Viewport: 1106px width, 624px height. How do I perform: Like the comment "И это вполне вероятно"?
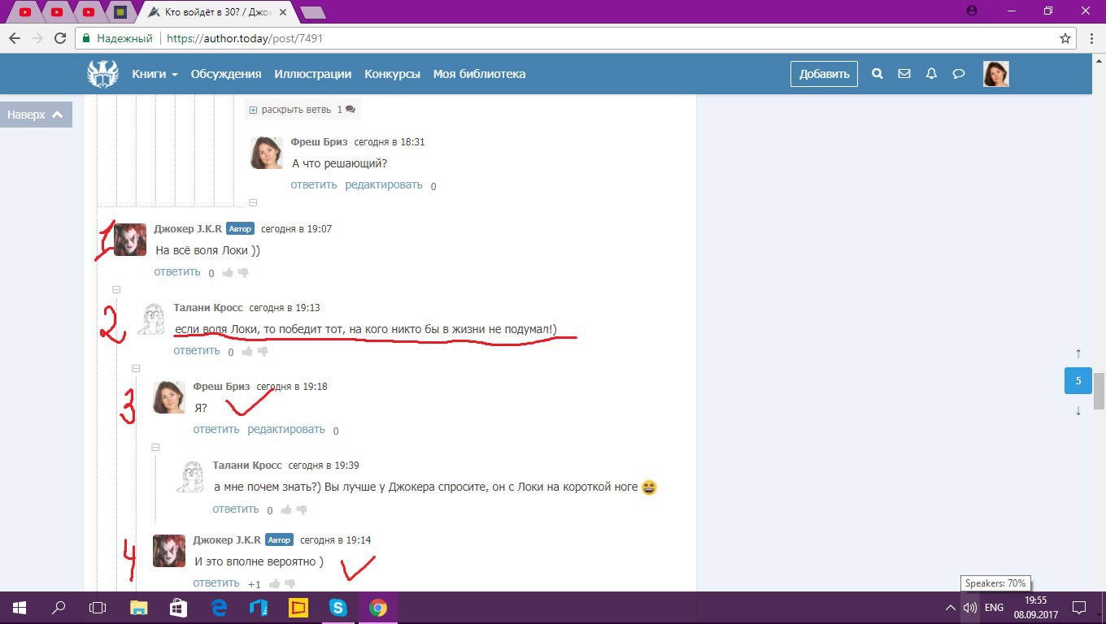[x=275, y=583]
